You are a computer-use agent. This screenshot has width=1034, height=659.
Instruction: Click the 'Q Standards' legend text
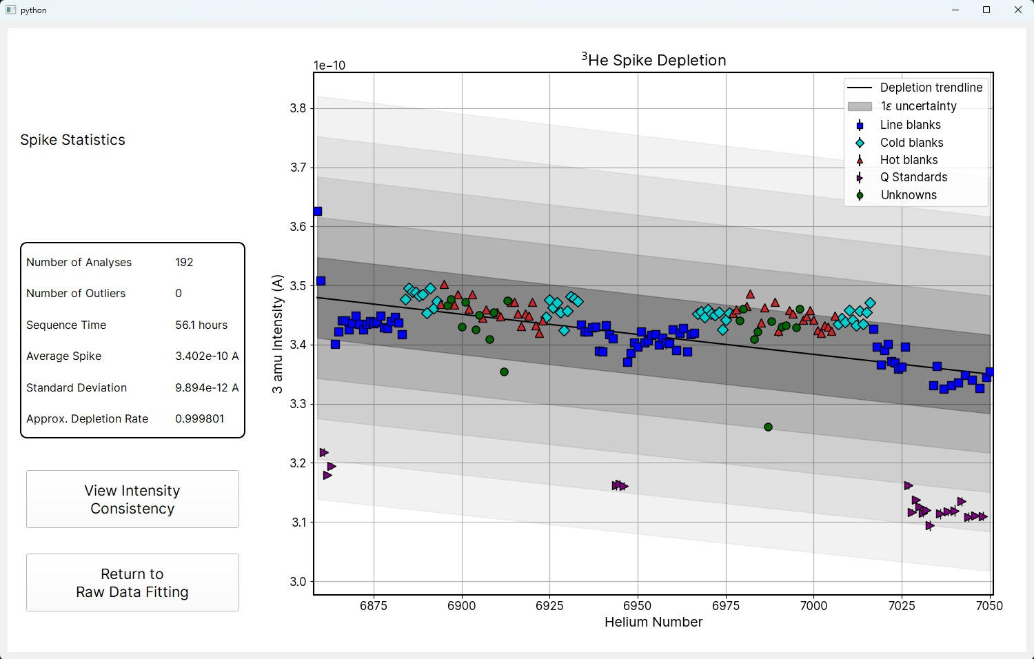click(913, 177)
